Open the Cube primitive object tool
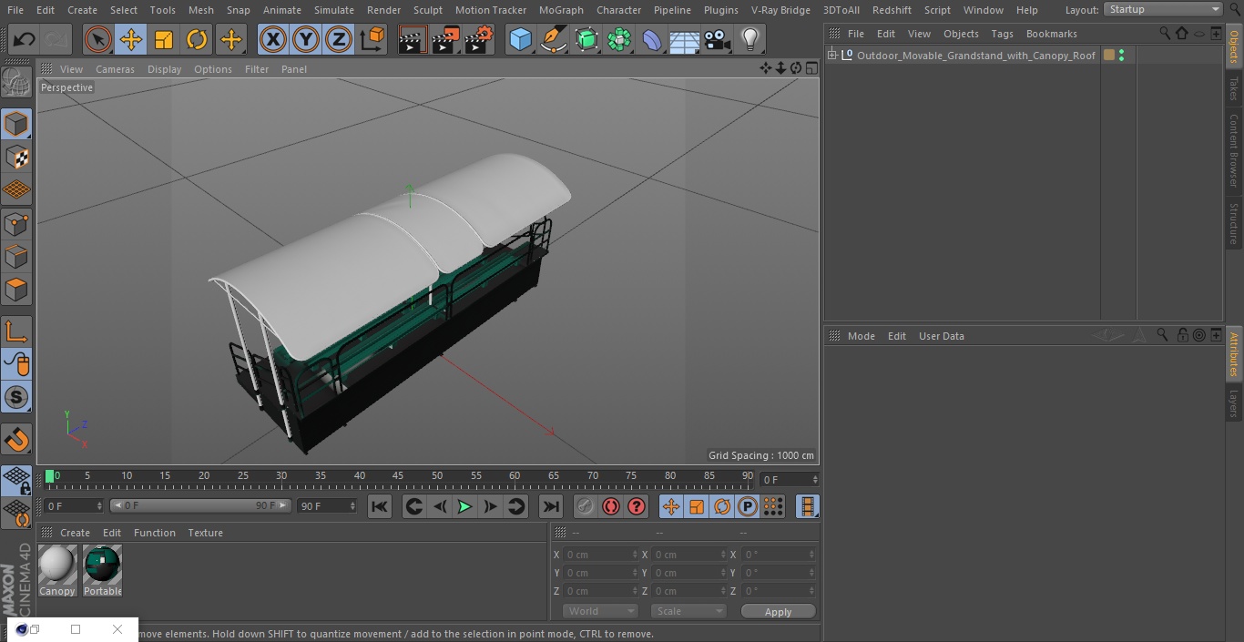 [x=520, y=39]
